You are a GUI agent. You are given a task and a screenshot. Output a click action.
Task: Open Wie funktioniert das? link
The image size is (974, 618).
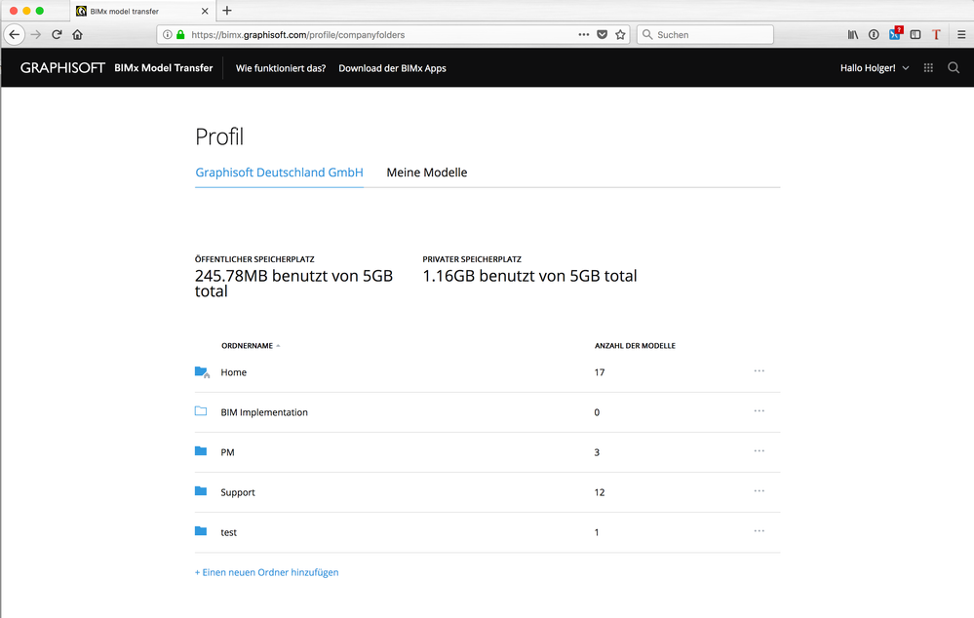click(281, 68)
